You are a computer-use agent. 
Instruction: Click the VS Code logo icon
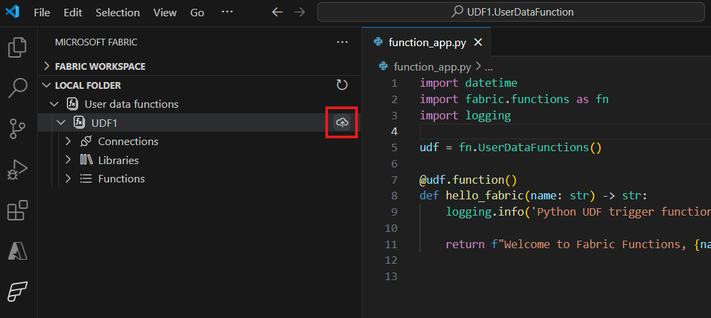tap(12, 12)
